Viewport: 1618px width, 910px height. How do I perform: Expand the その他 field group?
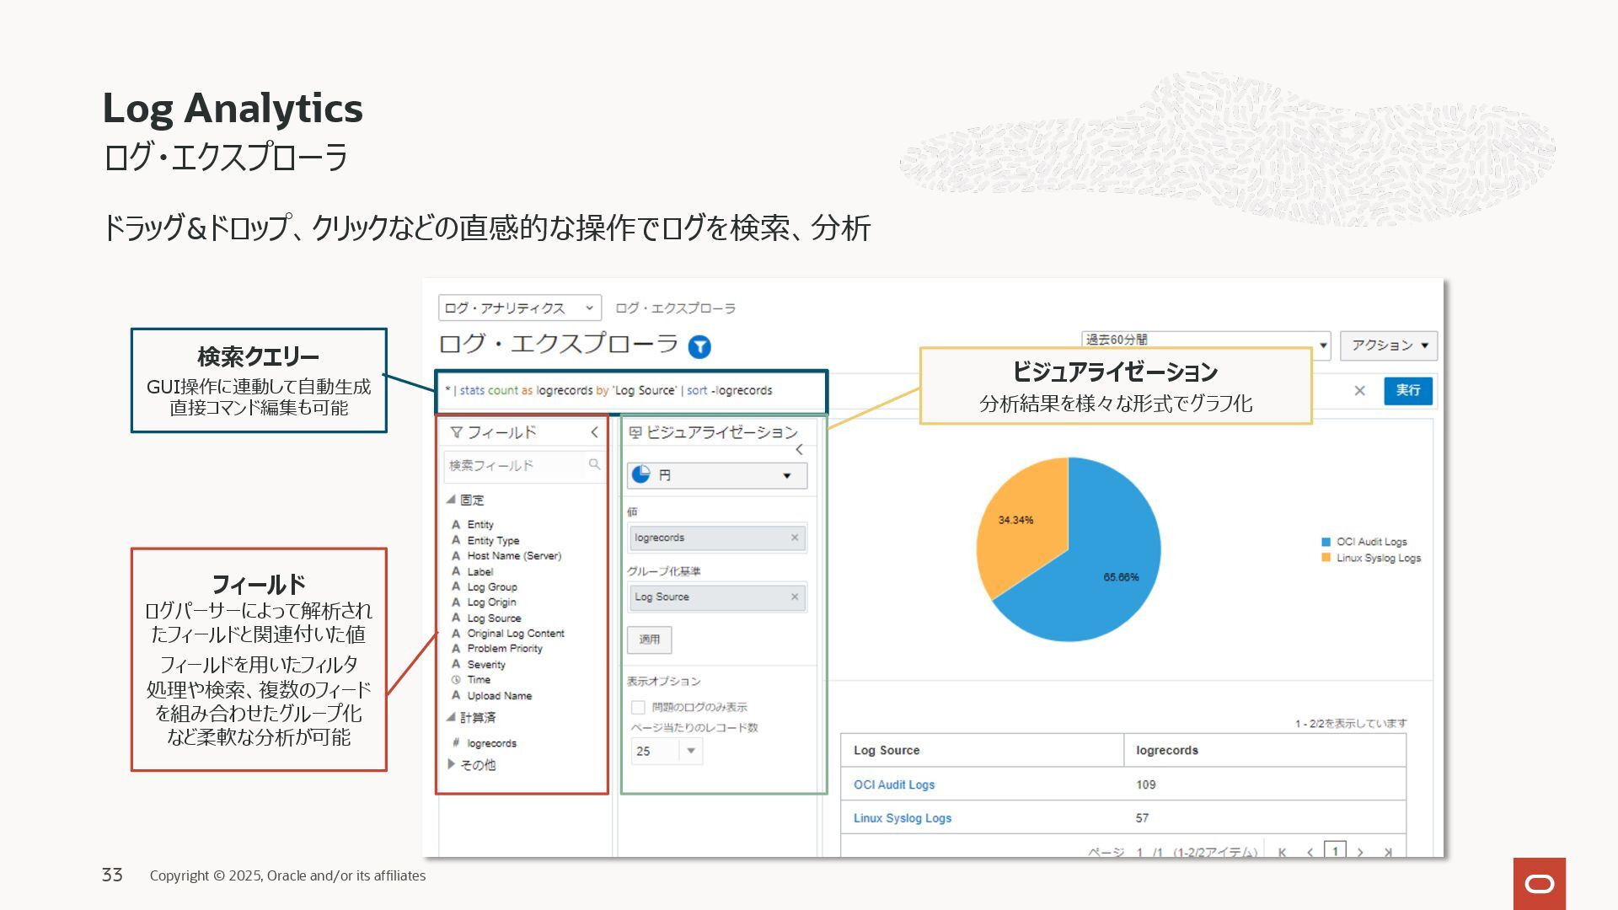point(452,764)
